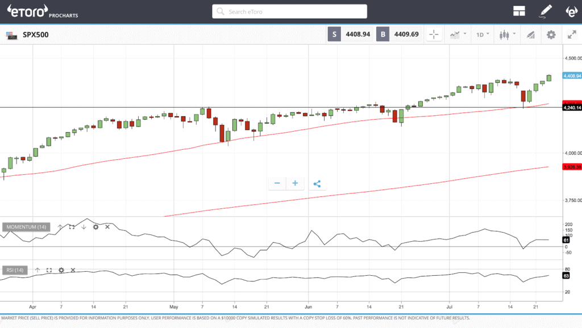This screenshot has height=328, width=582.
Task: Zoom out with the minus button
Action: [x=277, y=183]
